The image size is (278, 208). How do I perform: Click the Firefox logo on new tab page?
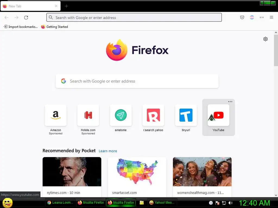[x=137, y=50]
